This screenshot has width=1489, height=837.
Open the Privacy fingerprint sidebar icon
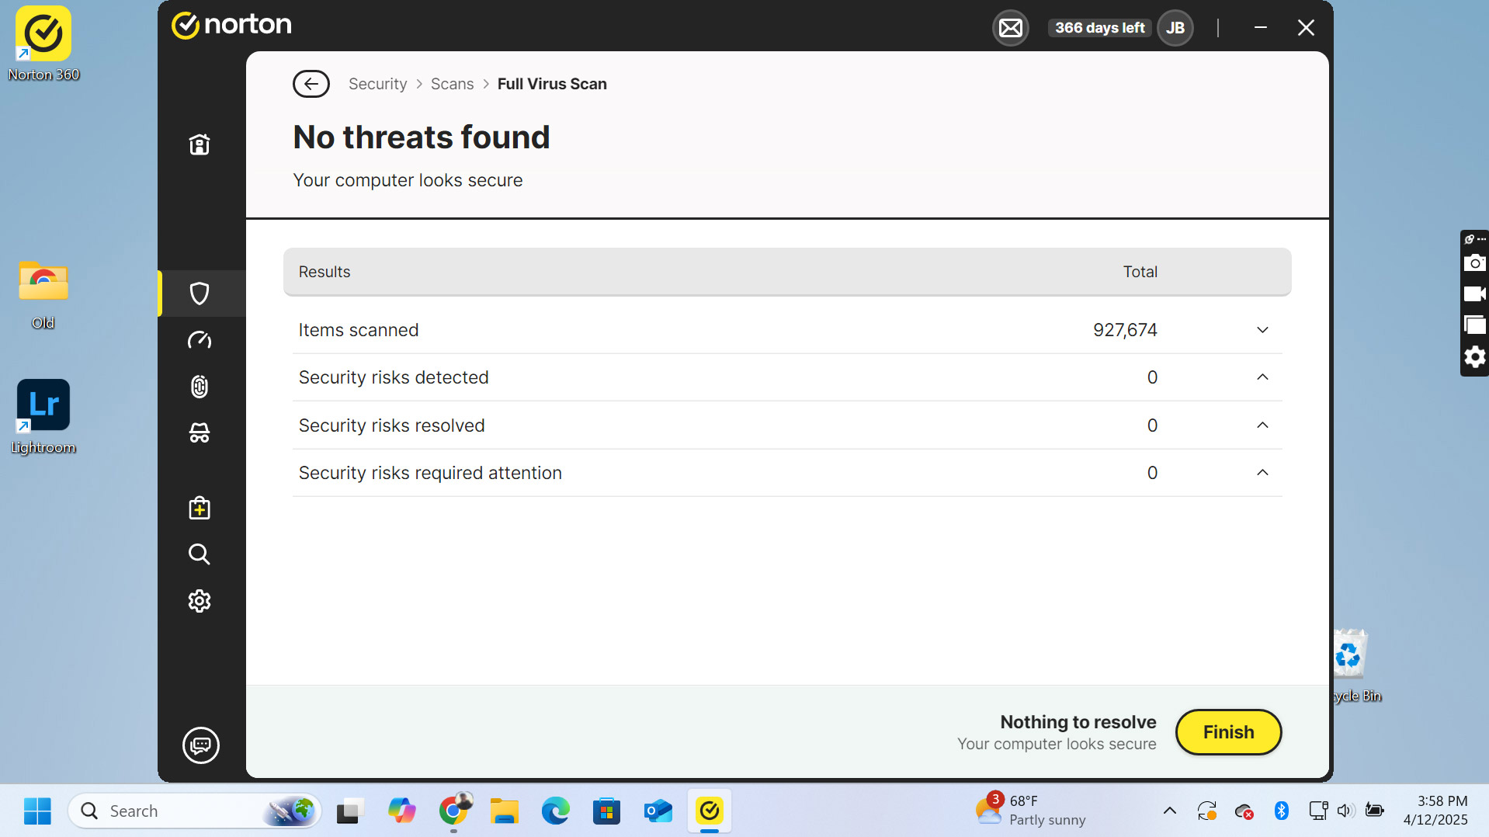200,387
